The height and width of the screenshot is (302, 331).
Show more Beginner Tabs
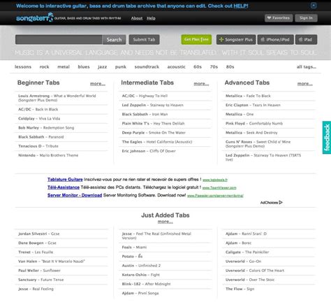[98, 84]
